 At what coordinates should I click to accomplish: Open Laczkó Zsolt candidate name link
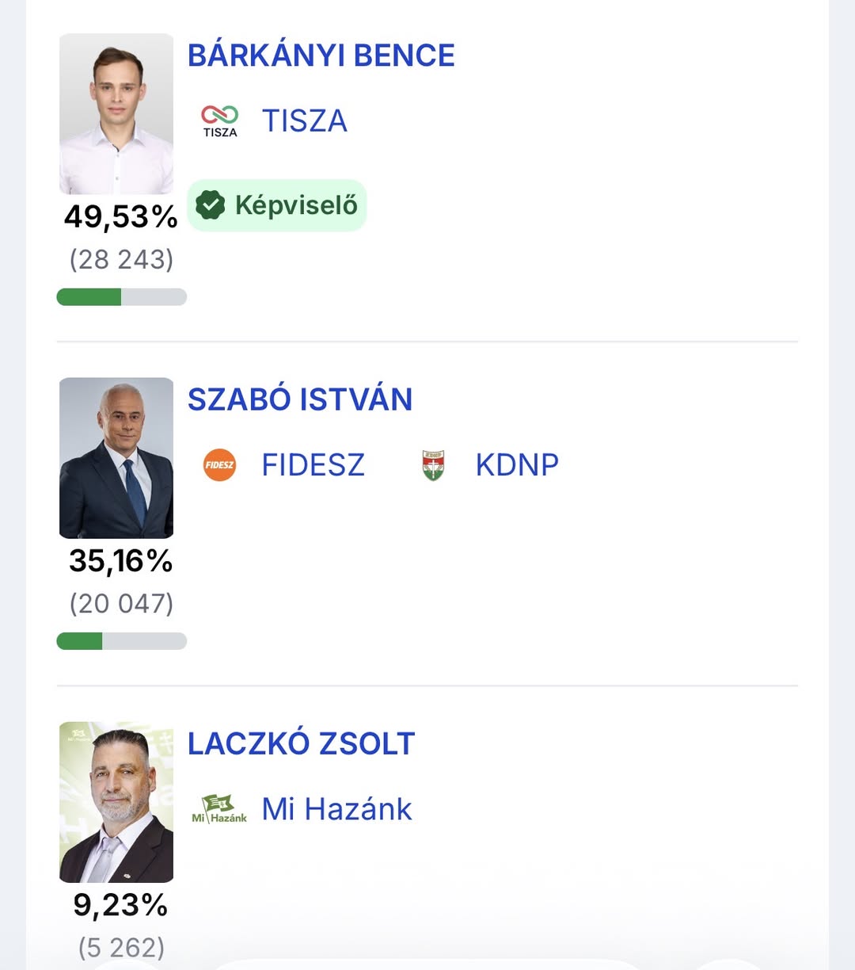301,743
